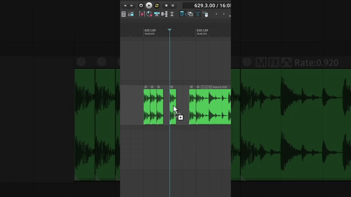Toggle the overlapping windows grouping icon
This screenshot has height=197, width=351.
pos(190,14)
